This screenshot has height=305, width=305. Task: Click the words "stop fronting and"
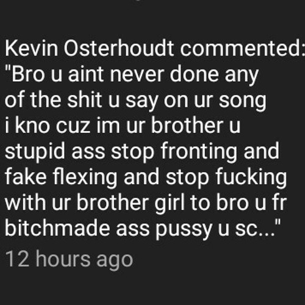[195, 152]
